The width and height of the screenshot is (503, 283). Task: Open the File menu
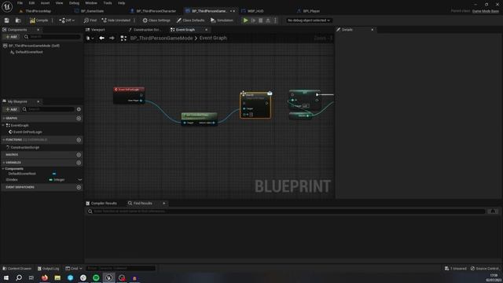20,3
